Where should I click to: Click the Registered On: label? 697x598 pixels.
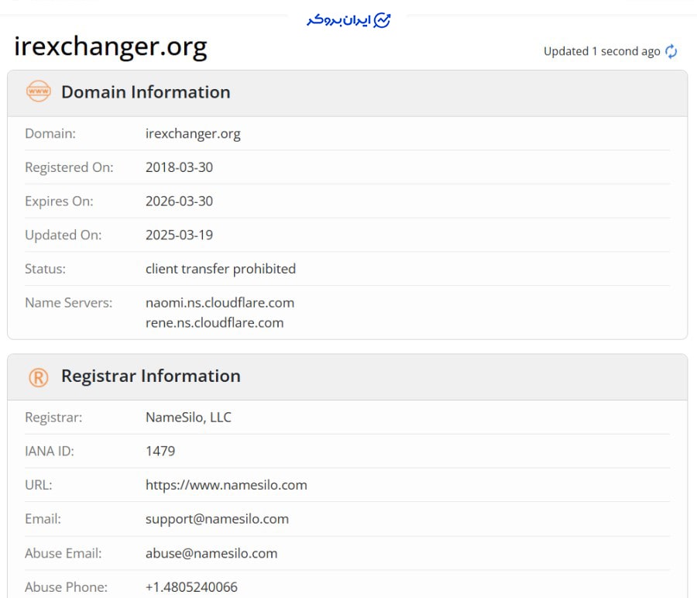[x=69, y=167]
